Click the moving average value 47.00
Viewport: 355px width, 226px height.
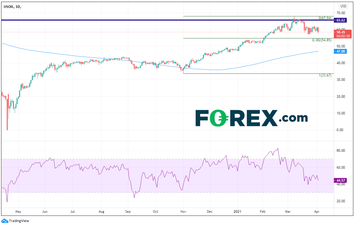click(341, 51)
